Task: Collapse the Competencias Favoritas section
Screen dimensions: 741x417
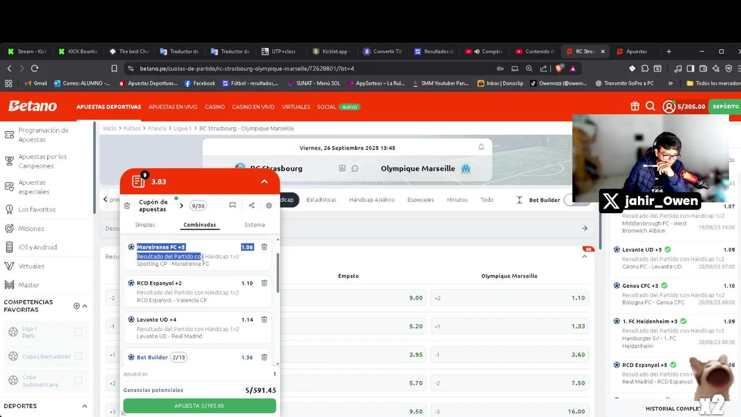Action: pyautogui.click(x=85, y=306)
